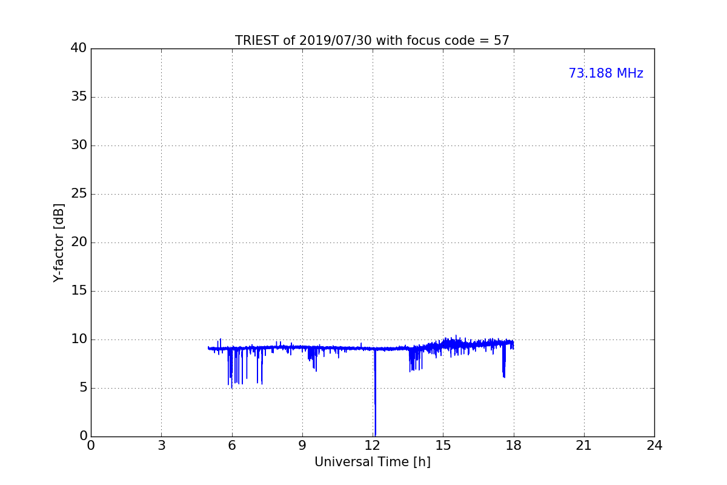
Task: Click the y-axis tick label '10'
Action: tap(79, 339)
